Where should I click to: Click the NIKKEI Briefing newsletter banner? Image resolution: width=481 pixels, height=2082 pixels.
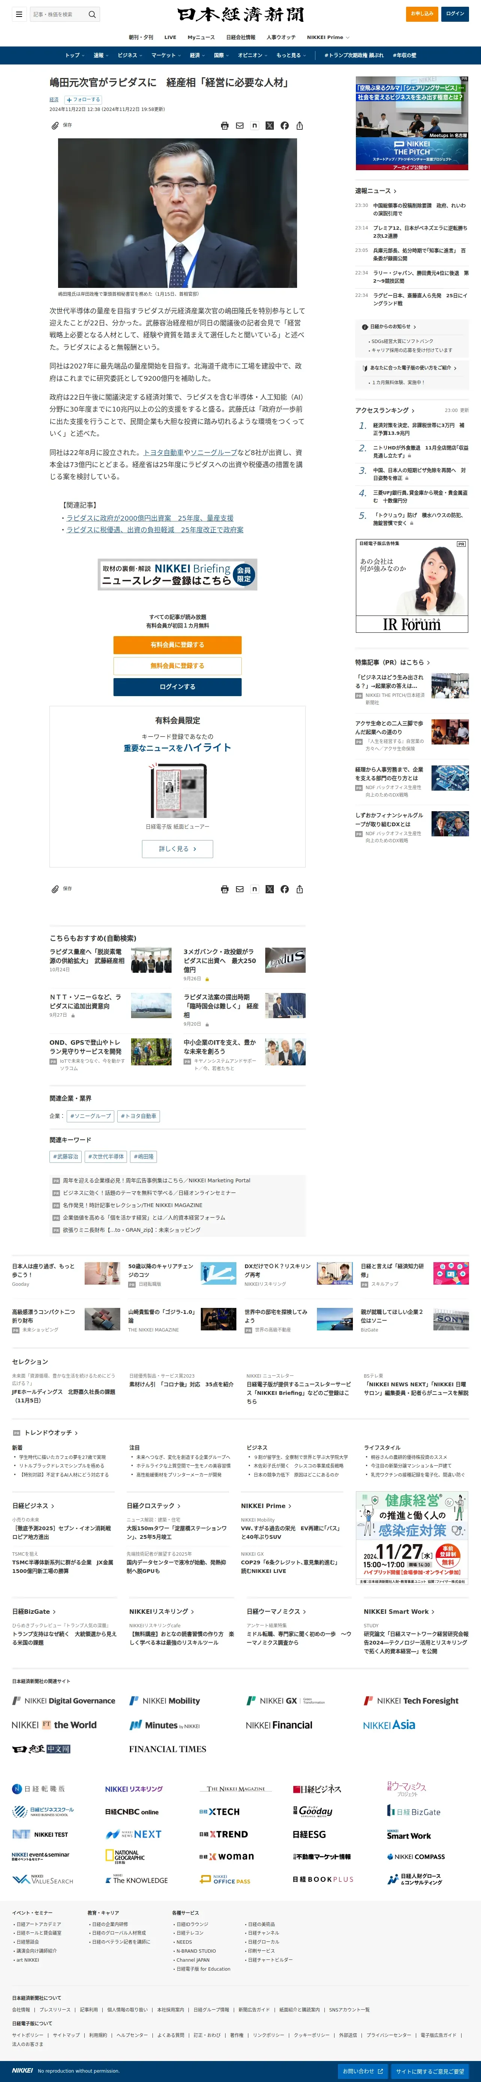178,574
